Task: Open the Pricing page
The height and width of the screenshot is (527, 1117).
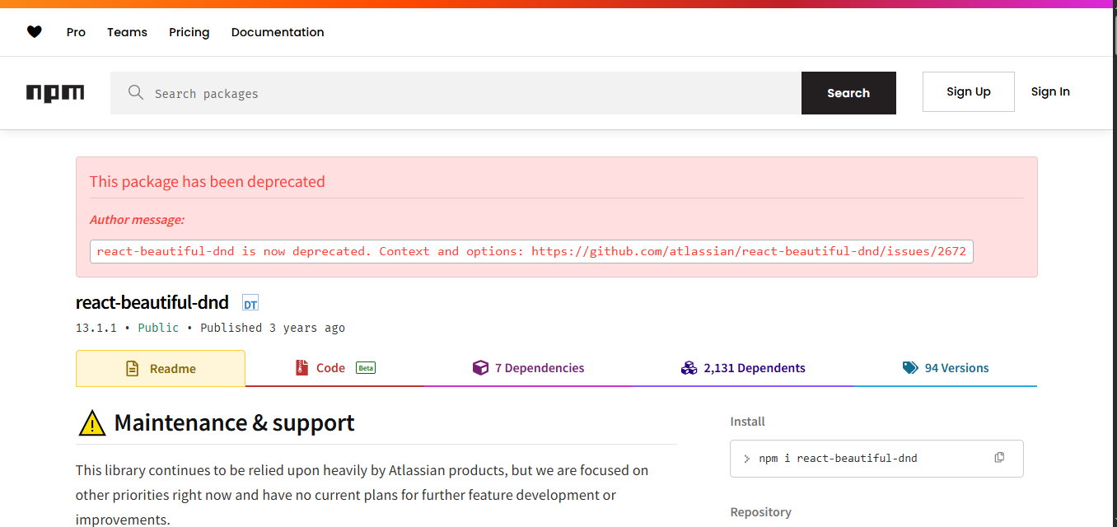Action: pos(189,32)
